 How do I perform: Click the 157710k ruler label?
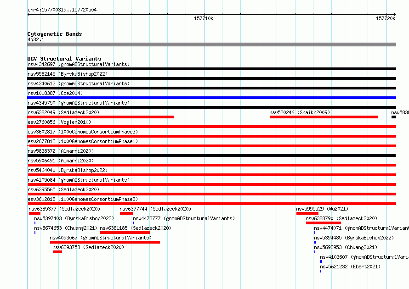coord(204,18)
